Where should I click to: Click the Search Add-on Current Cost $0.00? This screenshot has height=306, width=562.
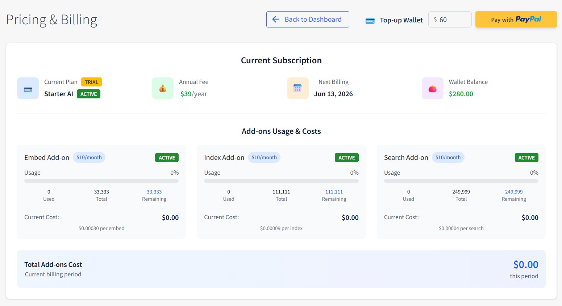[530, 218]
